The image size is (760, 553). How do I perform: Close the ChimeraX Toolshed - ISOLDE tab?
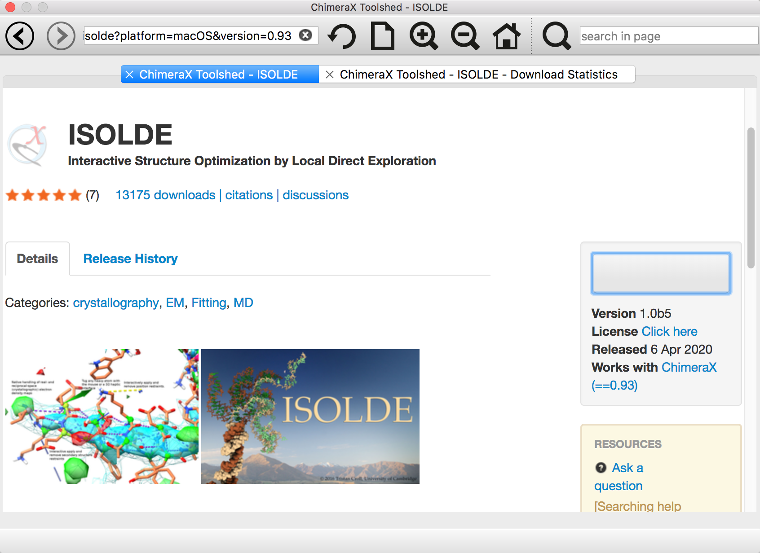(x=129, y=75)
